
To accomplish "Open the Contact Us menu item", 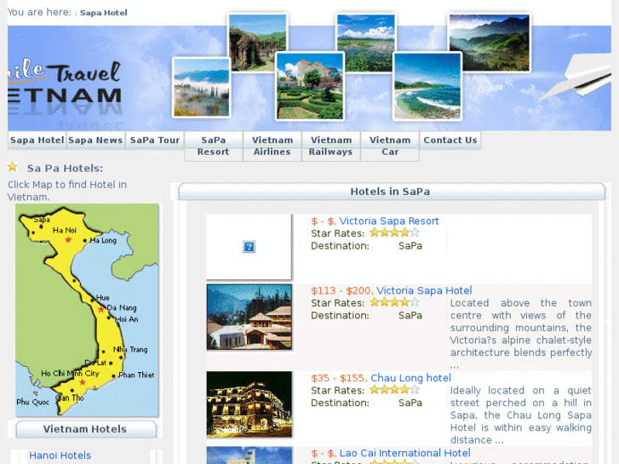I will coord(450,140).
